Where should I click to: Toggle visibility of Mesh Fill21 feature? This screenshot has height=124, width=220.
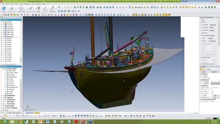(4, 28)
